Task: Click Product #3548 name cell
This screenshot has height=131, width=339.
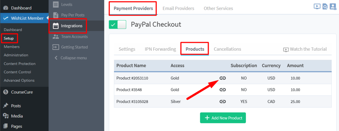Action: click(129, 90)
